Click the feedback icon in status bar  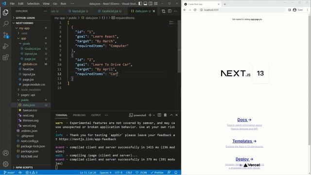[x=169, y=173]
